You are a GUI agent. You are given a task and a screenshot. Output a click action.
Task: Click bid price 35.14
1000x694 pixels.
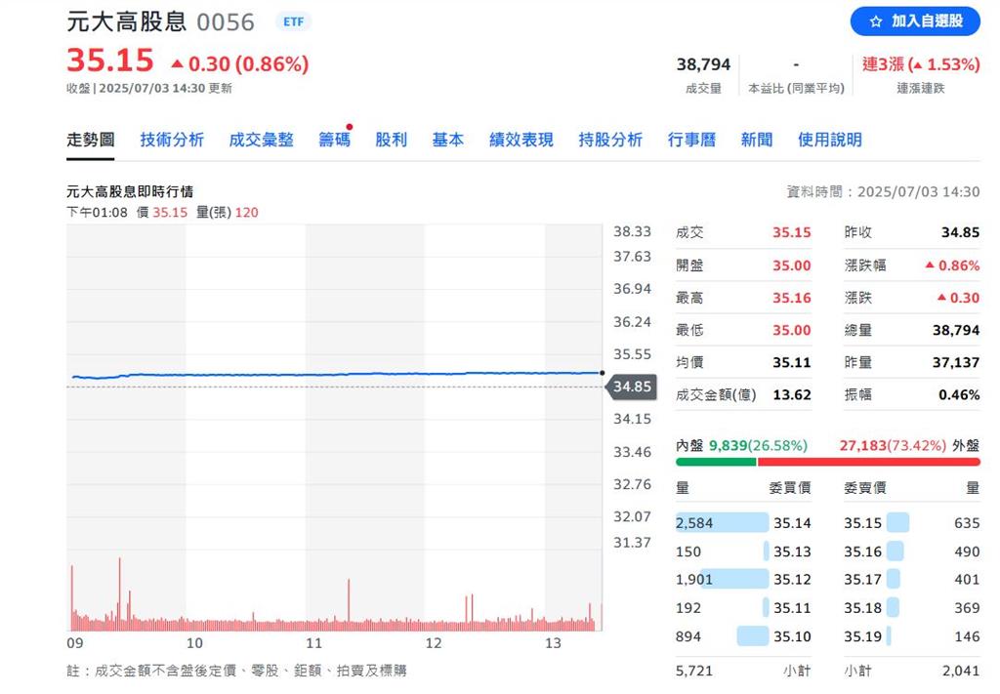coord(792,523)
